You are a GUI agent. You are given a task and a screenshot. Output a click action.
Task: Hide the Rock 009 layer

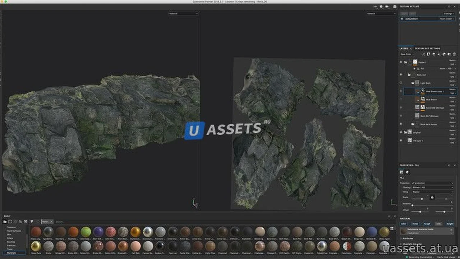tap(401, 108)
